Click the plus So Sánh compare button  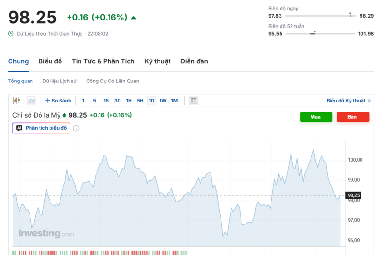tap(58, 101)
